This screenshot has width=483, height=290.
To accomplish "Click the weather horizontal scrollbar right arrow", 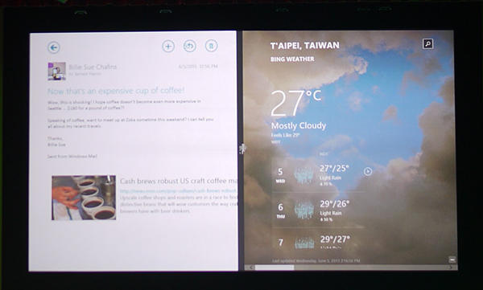I will (451, 268).
